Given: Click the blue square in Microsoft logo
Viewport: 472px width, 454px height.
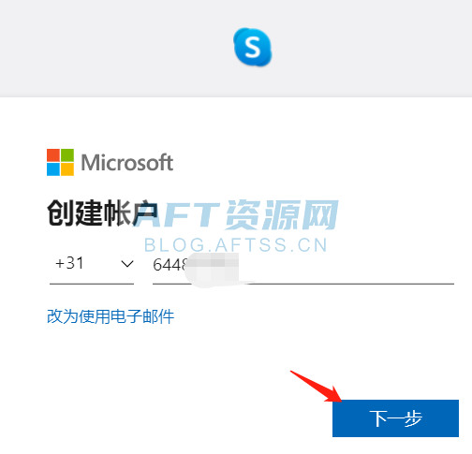Looking at the screenshot, I should [x=53, y=169].
